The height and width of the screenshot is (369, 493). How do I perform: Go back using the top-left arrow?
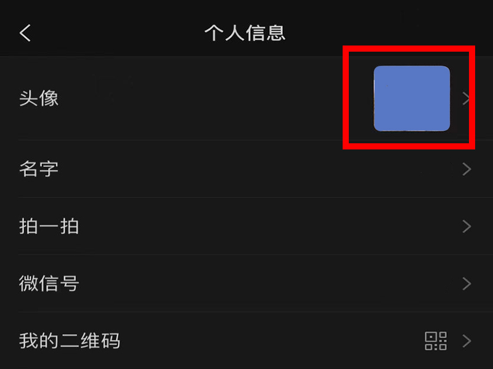coord(25,33)
